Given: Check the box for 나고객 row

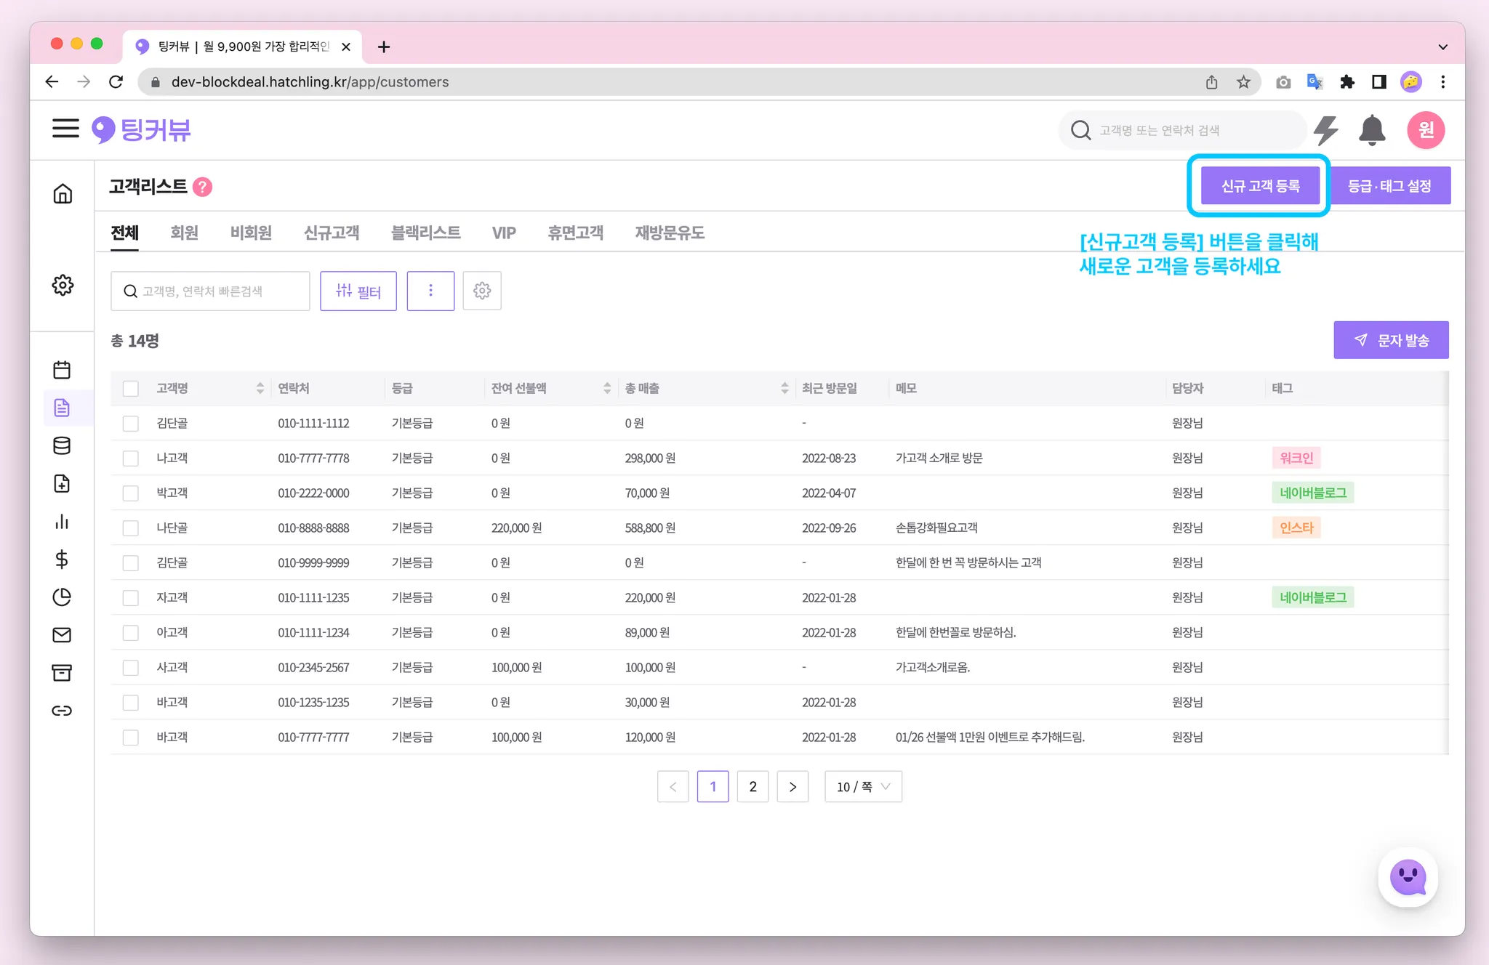Looking at the screenshot, I should click(x=131, y=459).
